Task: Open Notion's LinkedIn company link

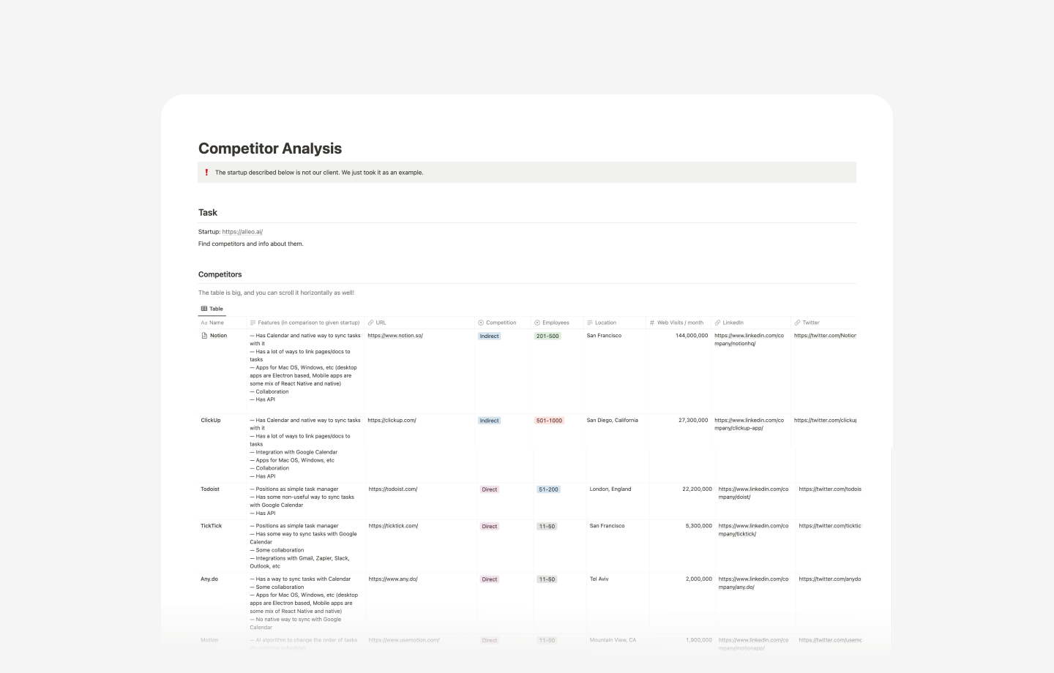Action: [x=749, y=339]
